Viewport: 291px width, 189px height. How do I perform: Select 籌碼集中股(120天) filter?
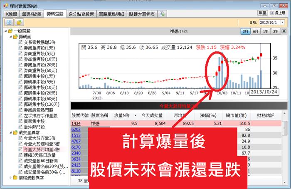[42, 104]
